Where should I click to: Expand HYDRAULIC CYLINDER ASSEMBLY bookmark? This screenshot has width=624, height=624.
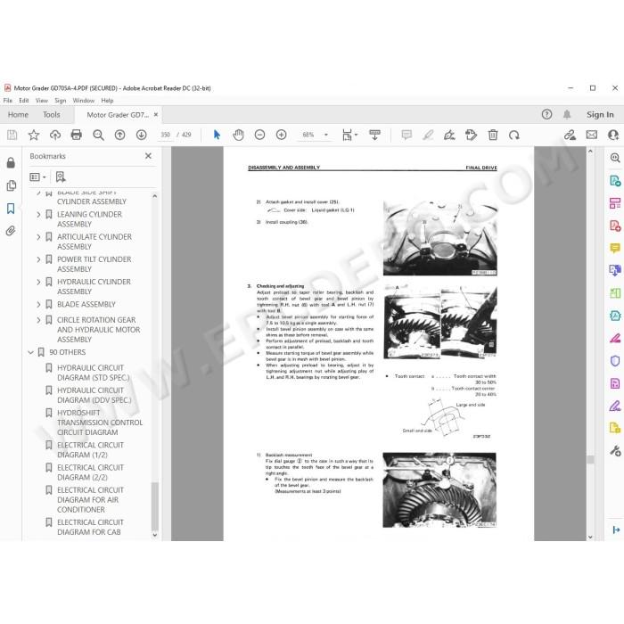click(x=38, y=282)
